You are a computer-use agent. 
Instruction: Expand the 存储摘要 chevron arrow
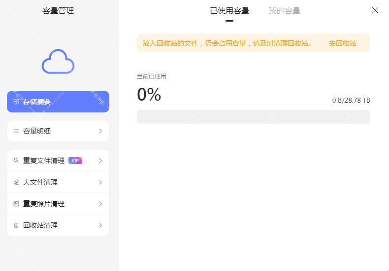100,102
